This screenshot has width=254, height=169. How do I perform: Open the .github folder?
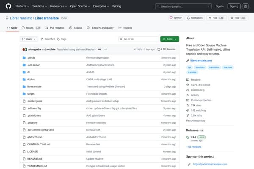(31, 58)
